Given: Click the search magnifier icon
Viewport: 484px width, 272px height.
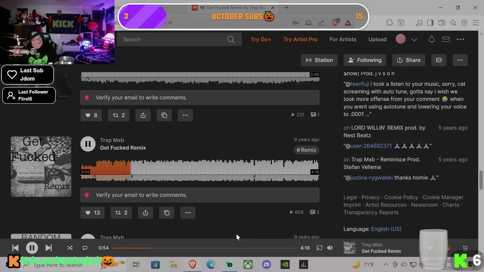Looking at the screenshot, I should (231, 39).
